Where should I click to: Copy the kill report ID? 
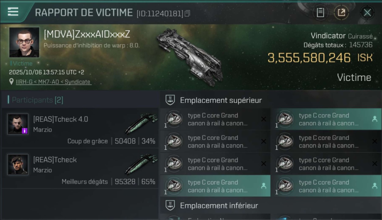click(187, 13)
